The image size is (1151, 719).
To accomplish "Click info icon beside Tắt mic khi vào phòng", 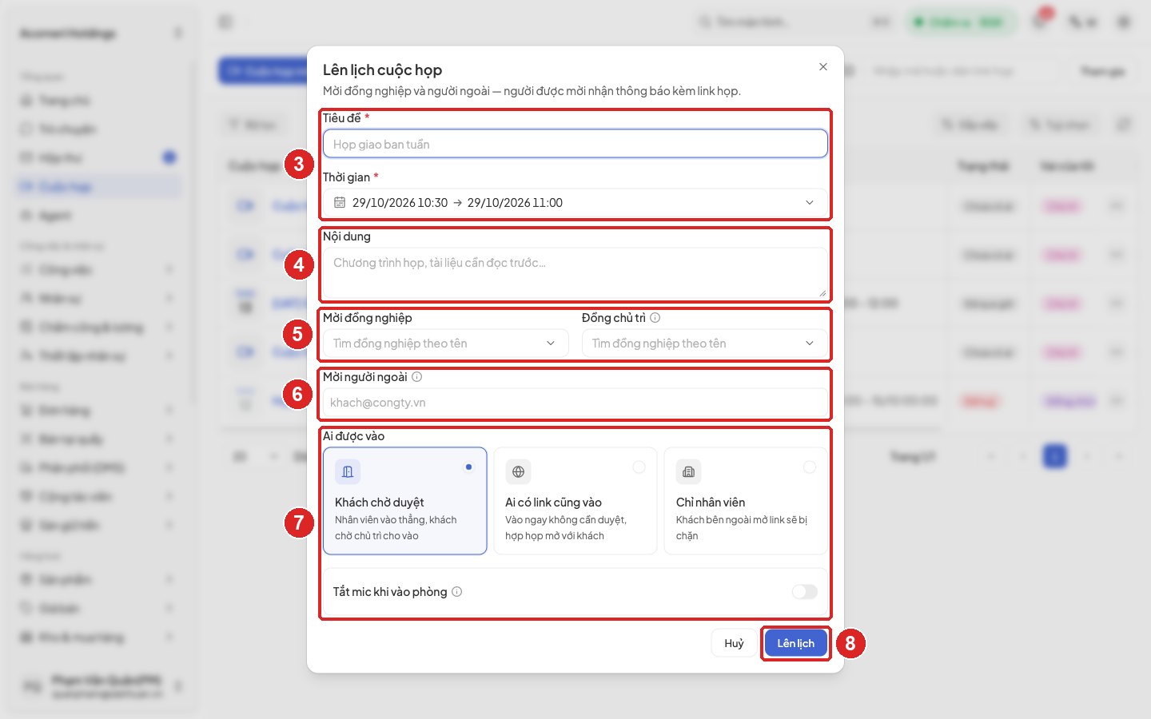I will (x=457, y=592).
